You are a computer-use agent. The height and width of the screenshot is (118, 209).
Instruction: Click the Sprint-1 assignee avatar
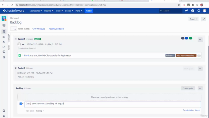coord(19,44)
